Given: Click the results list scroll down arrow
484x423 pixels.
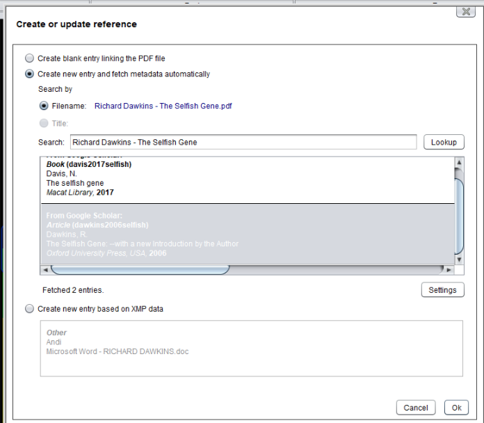Looking at the screenshot, I should (x=459, y=260).
